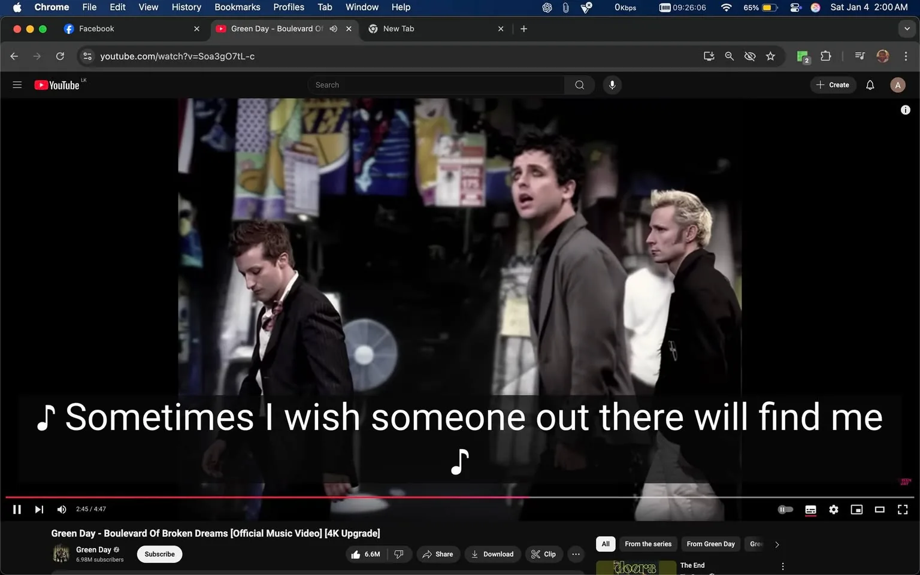
Task: Open the YouTube settings gear in the player
Action: [x=833, y=509]
